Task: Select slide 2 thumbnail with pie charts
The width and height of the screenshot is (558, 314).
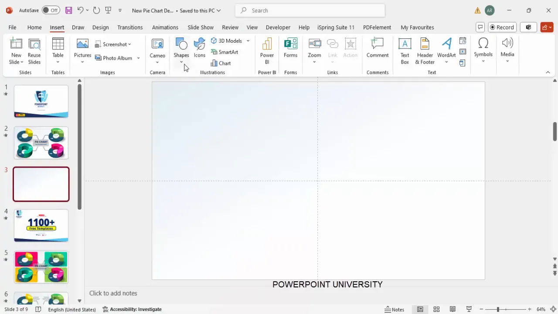Action: [x=41, y=143]
